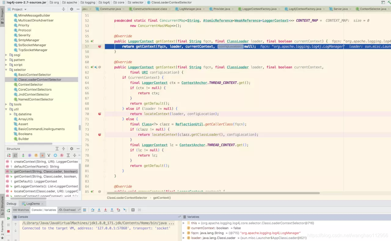This screenshot has width=391, height=241.
Task: Toggle breakpoint on line 57
Action: [100, 46]
